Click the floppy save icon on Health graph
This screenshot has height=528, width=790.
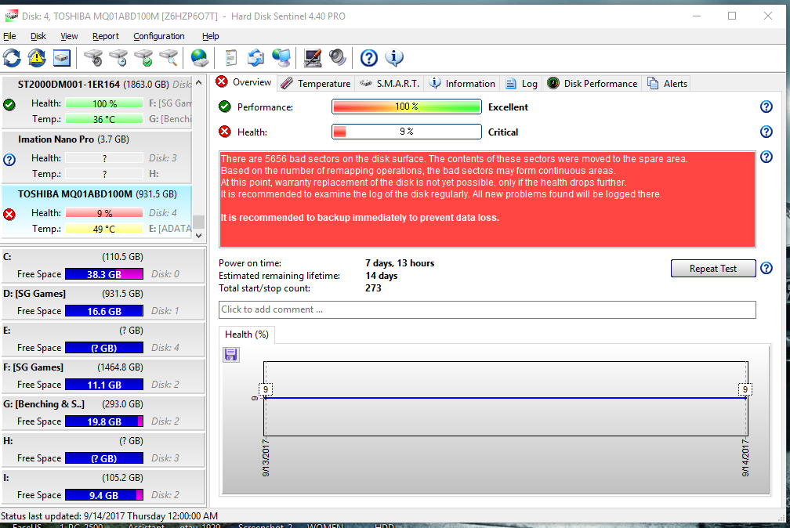(x=230, y=355)
